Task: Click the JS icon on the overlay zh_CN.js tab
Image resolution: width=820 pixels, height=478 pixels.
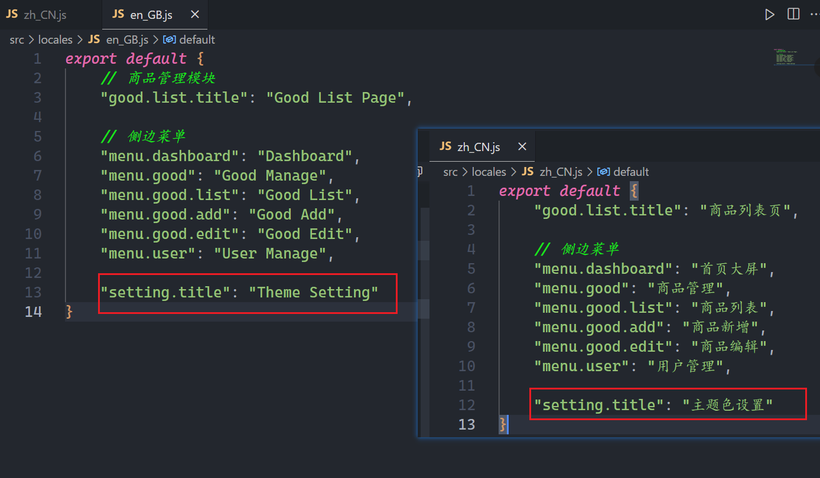Action: click(x=445, y=146)
